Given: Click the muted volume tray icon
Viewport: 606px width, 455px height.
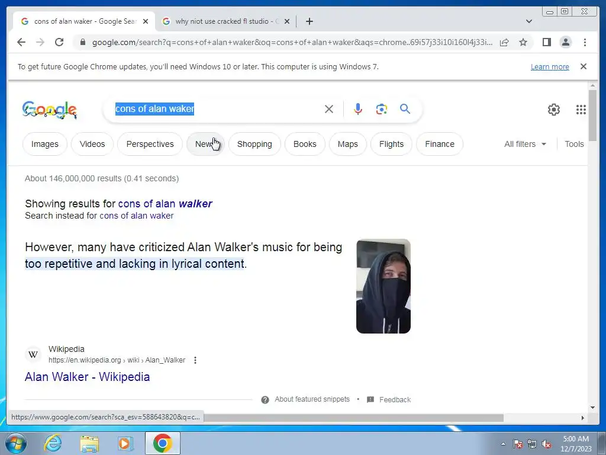Looking at the screenshot, I should pyautogui.click(x=546, y=444).
